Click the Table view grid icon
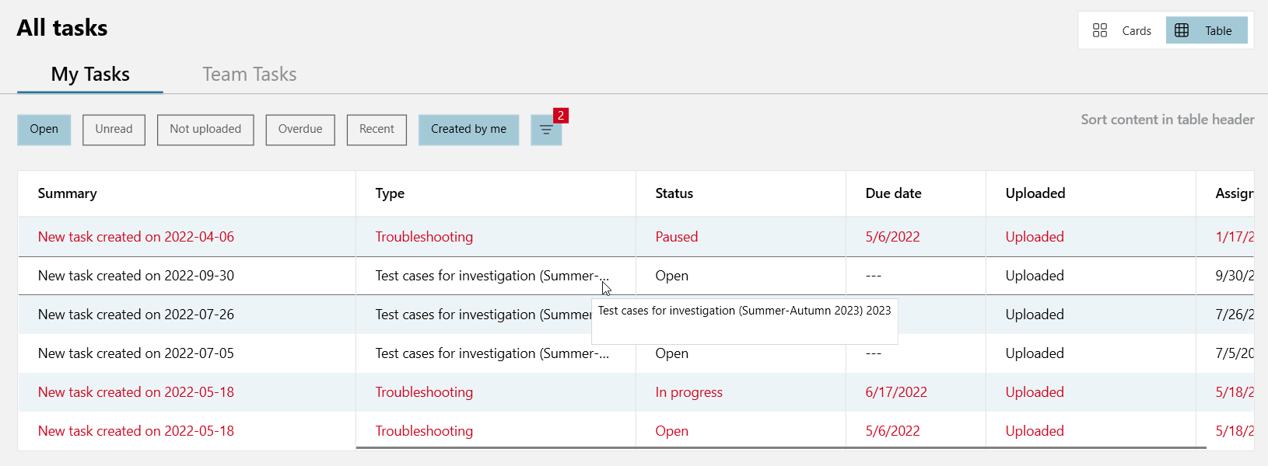Image resolution: width=1268 pixels, height=466 pixels. point(1182,31)
